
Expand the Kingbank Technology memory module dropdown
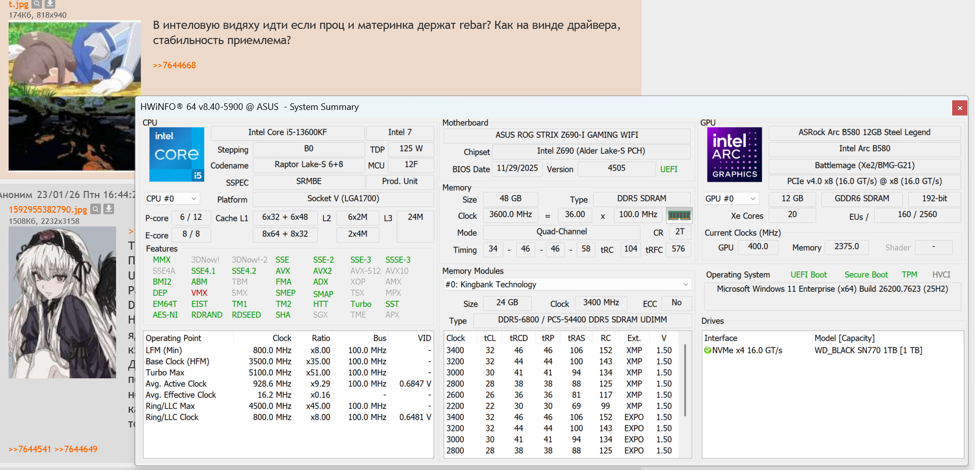(x=567, y=285)
